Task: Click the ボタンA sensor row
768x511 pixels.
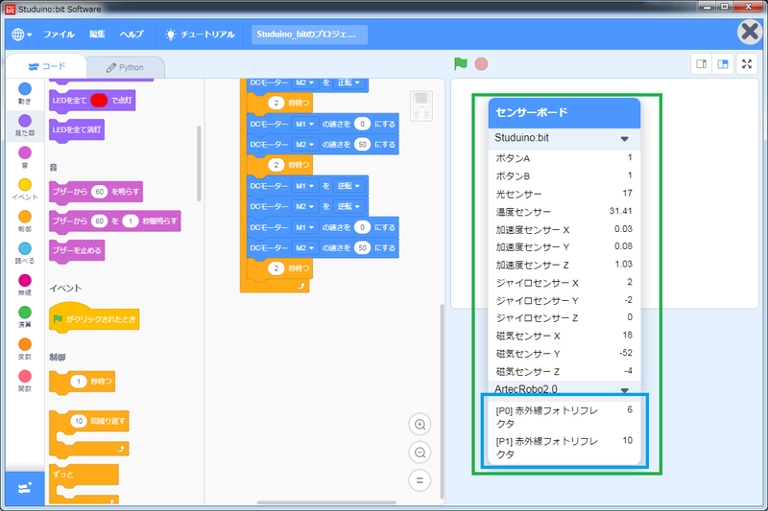Action: [x=564, y=158]
